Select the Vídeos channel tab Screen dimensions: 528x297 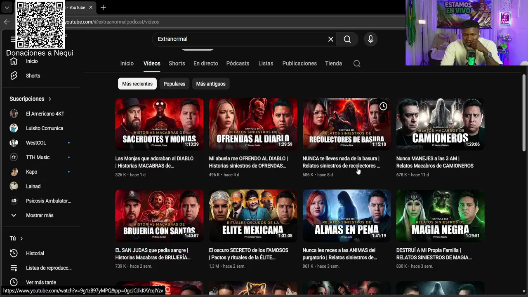click(152, 64)
